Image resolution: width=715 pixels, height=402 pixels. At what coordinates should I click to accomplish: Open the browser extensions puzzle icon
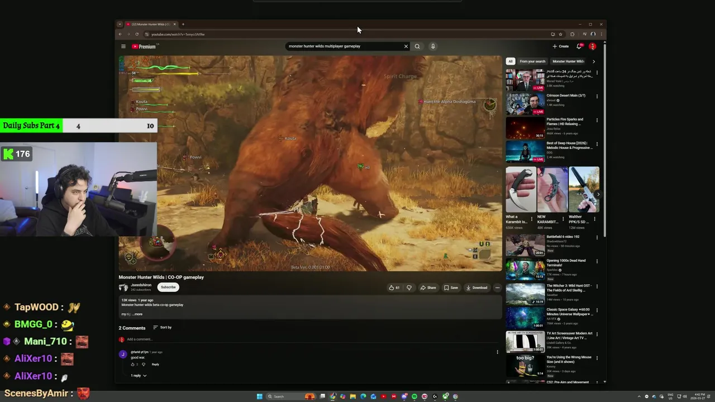tap(572, 34)
